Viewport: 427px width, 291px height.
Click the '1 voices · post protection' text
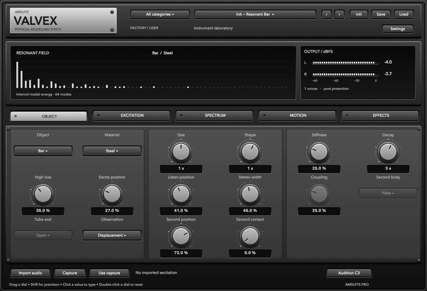click(326, 89)
